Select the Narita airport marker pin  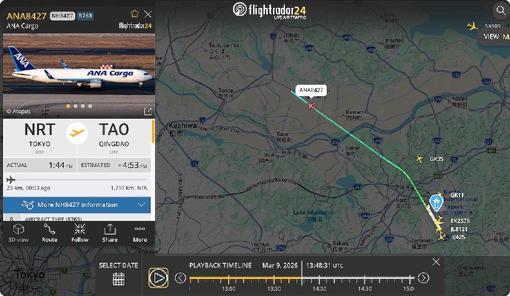pos(436,203)
